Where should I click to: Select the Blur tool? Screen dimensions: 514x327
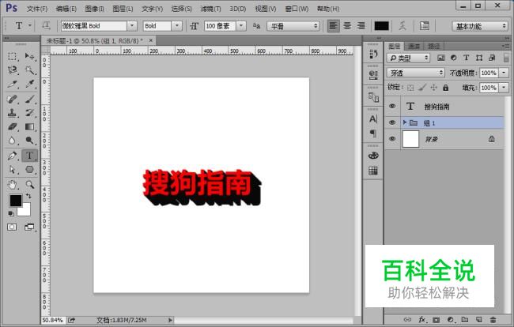point(13,141)
